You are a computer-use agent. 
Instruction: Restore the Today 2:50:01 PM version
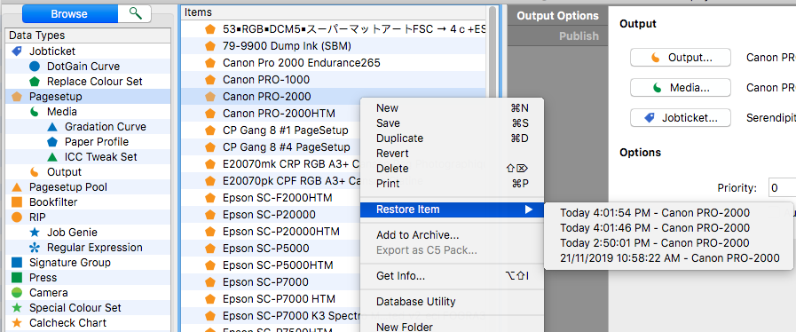[669, 243]
